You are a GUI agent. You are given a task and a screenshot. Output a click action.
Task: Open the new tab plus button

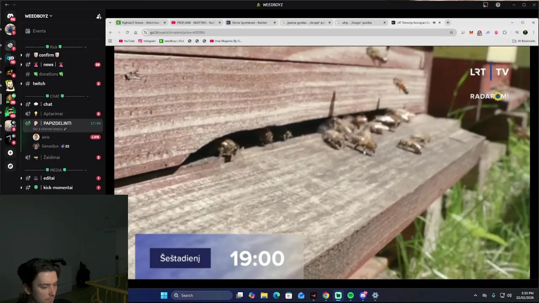[x=448, y=23]
